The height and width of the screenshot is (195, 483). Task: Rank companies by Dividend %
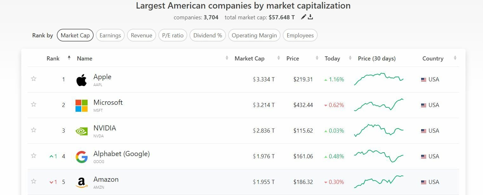[x=208, y=35]
